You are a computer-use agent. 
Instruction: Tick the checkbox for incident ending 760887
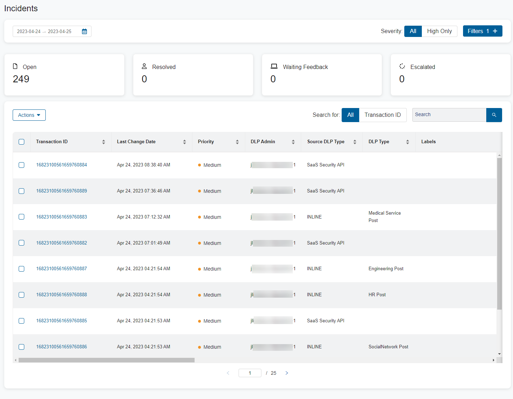(21, 269)
